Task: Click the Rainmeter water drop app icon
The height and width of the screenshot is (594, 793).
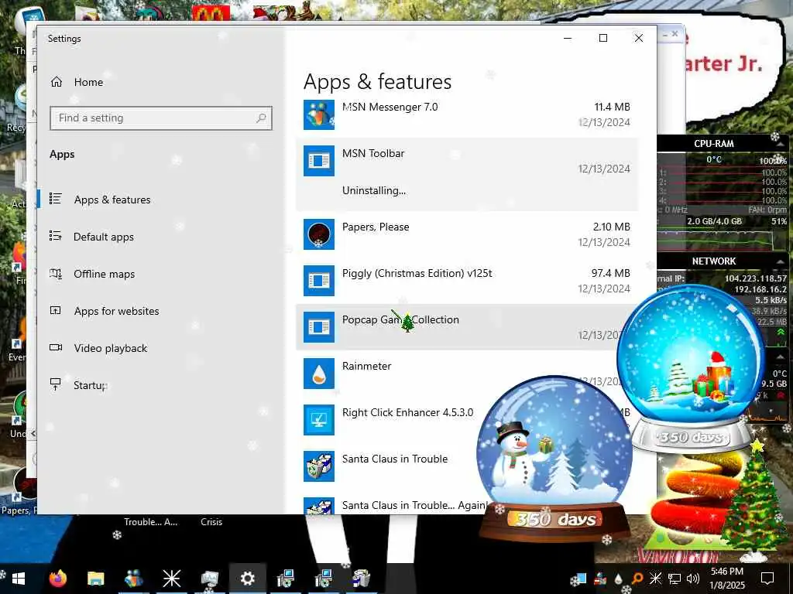Action: 318,374
